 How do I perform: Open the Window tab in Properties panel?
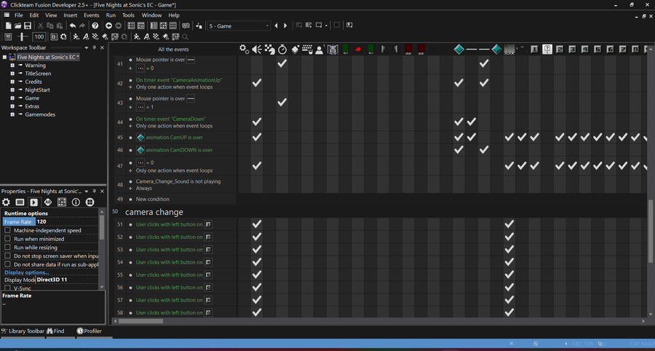click(x=20, y=202)
